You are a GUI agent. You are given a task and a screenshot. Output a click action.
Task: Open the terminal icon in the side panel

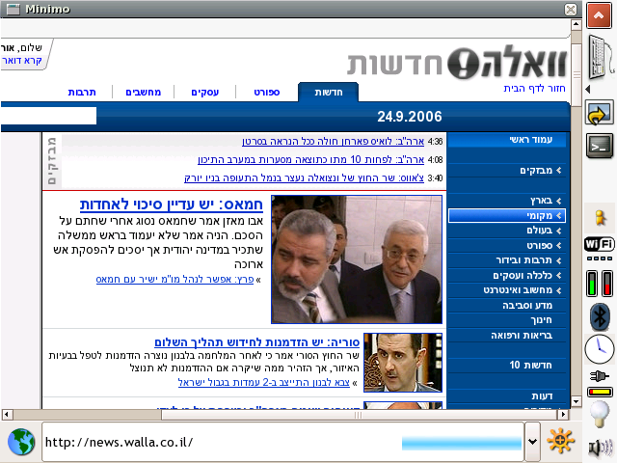tap(600, 146)
